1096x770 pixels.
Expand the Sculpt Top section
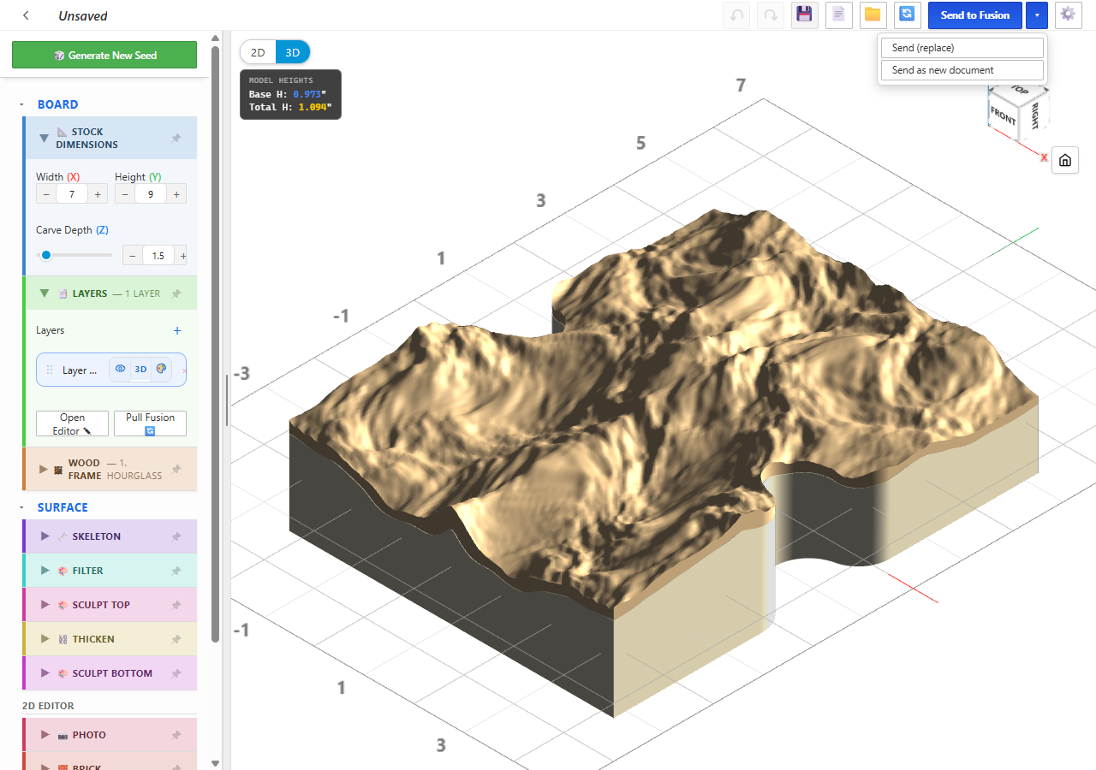coord(45,605)
